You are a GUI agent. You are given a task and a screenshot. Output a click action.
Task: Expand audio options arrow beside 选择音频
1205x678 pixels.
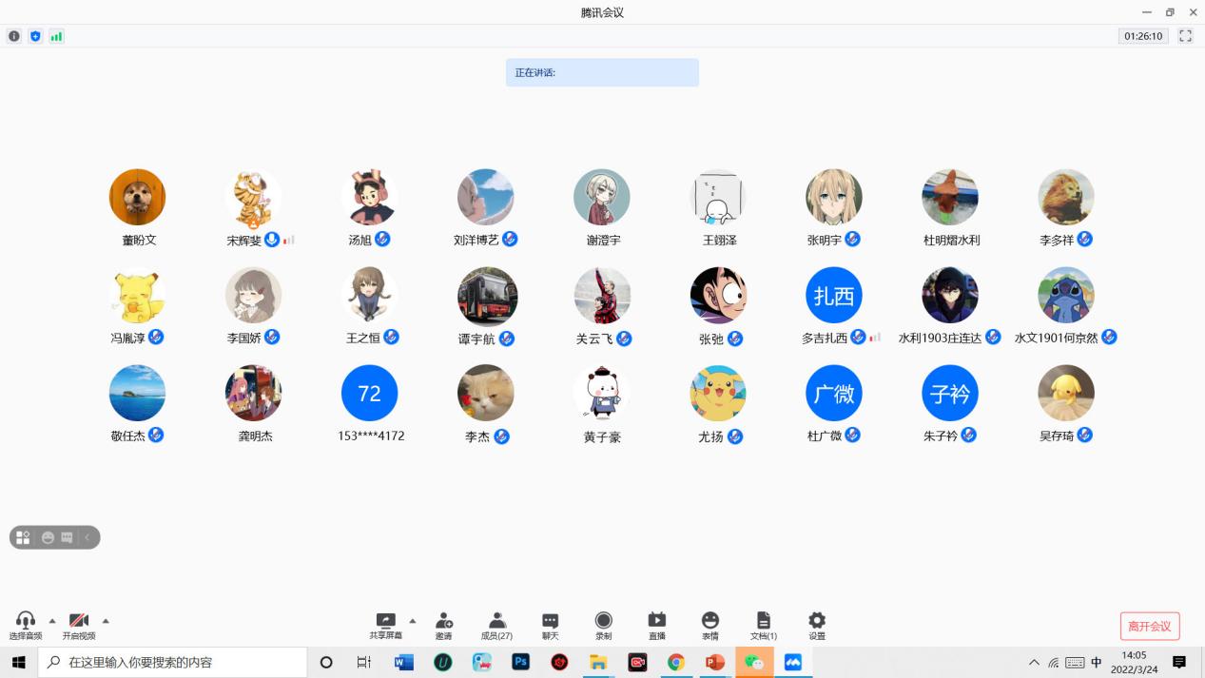click(52, 621)
